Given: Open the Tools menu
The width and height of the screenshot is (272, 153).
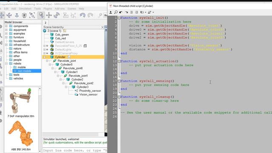Looking at the screenshot, I should [37, 8].
